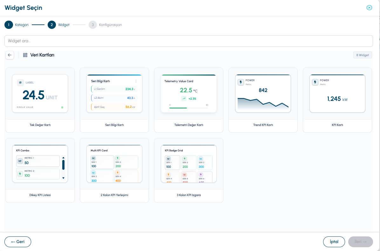Click the grid icon next to Veri Kartları

25,55
